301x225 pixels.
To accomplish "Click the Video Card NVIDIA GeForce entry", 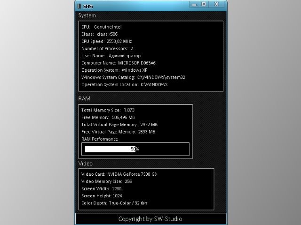I will point(119,174).
